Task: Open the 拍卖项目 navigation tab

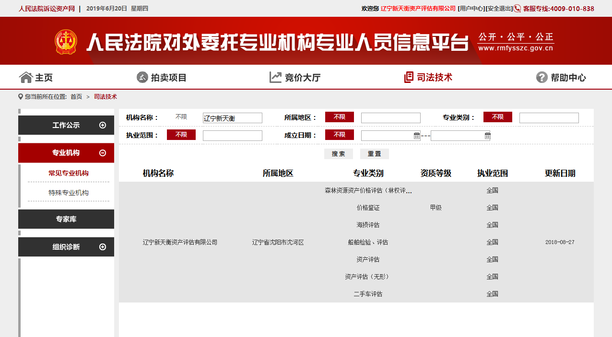Action: click(x=162, y=77)
